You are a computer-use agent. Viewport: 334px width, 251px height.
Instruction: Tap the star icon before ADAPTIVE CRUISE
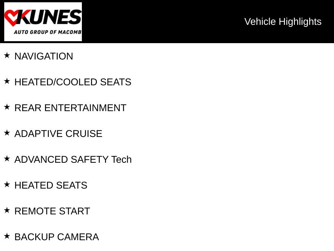tap(7, 133)
